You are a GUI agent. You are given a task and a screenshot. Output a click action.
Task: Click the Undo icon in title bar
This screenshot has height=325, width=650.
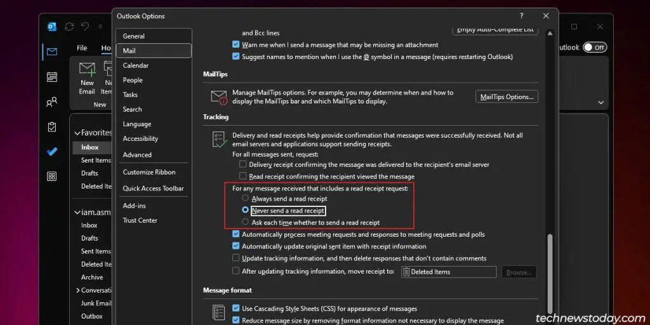coord(85,27)
